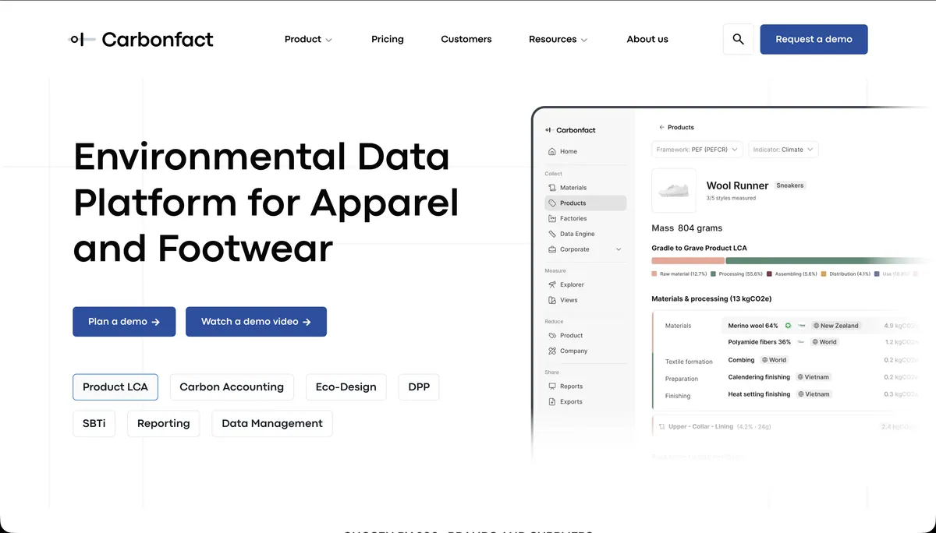Click the Vietnam chip beside Heat setting finishing
This screenshot has width=936, height=533.
point(813,394)
